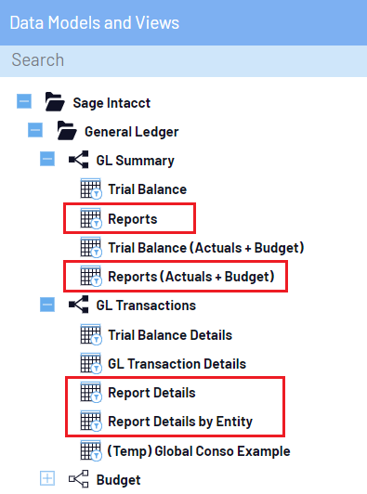Click the Report Details view table icon

(x=91, y=392)
